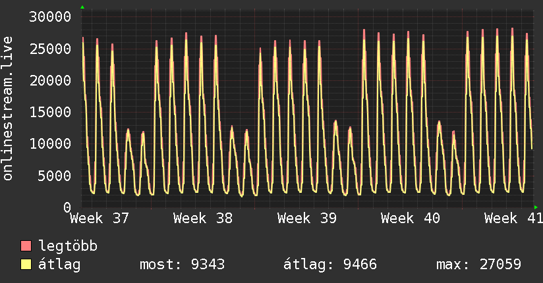The width and height of the screenshot is (543, 283).
Task: Click the 25000 y-axis tick label
Action: [x=50, y=49]
